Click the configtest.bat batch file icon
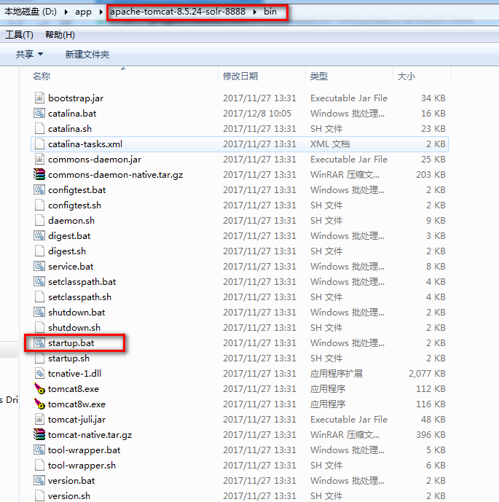499x502 pixels. [39, 189]
